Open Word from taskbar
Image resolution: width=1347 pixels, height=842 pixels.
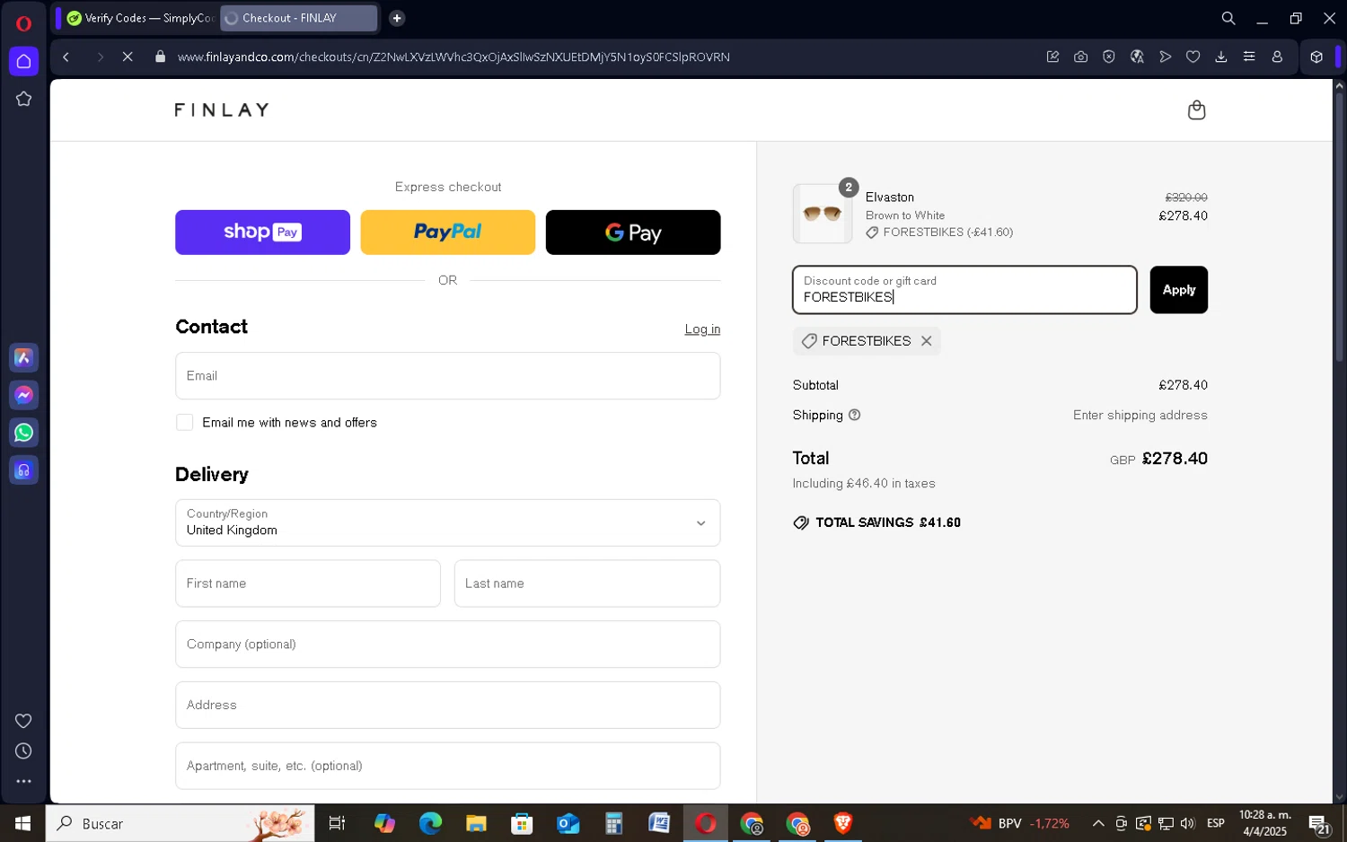coord(659,823)
